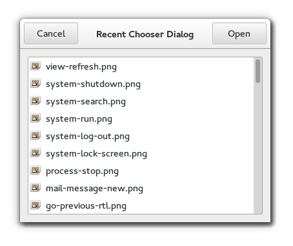
Task: Click the image icon beside system-run.png
Action: tap(35, 118)
